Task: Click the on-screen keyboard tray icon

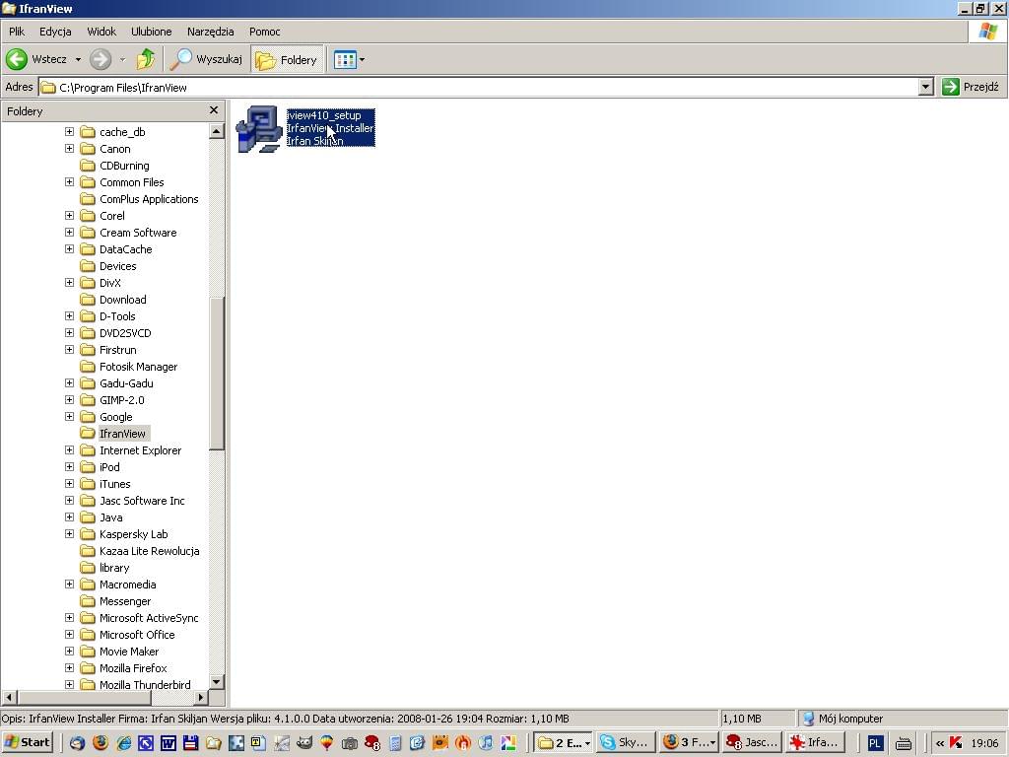Action: [904, 743]
